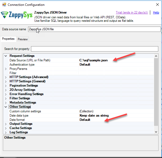Screen dimensions: 162x158
Task: Open the Help link
Action: [156, 12]
